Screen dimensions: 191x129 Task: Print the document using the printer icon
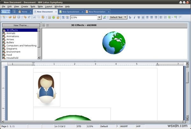[x=19, y=17]
